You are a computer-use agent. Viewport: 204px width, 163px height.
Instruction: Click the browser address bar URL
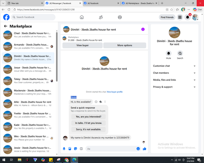[46, 9]
